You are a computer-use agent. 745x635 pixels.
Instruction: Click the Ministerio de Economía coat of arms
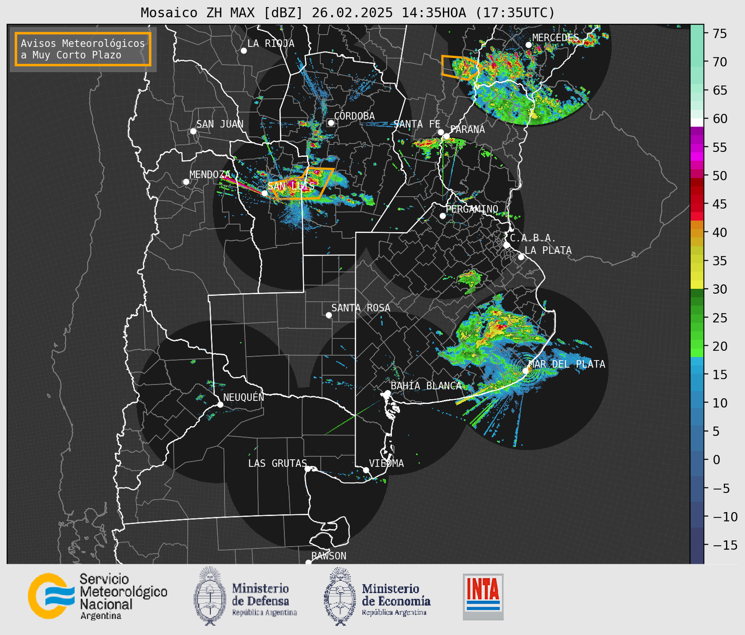pos(340,597)
